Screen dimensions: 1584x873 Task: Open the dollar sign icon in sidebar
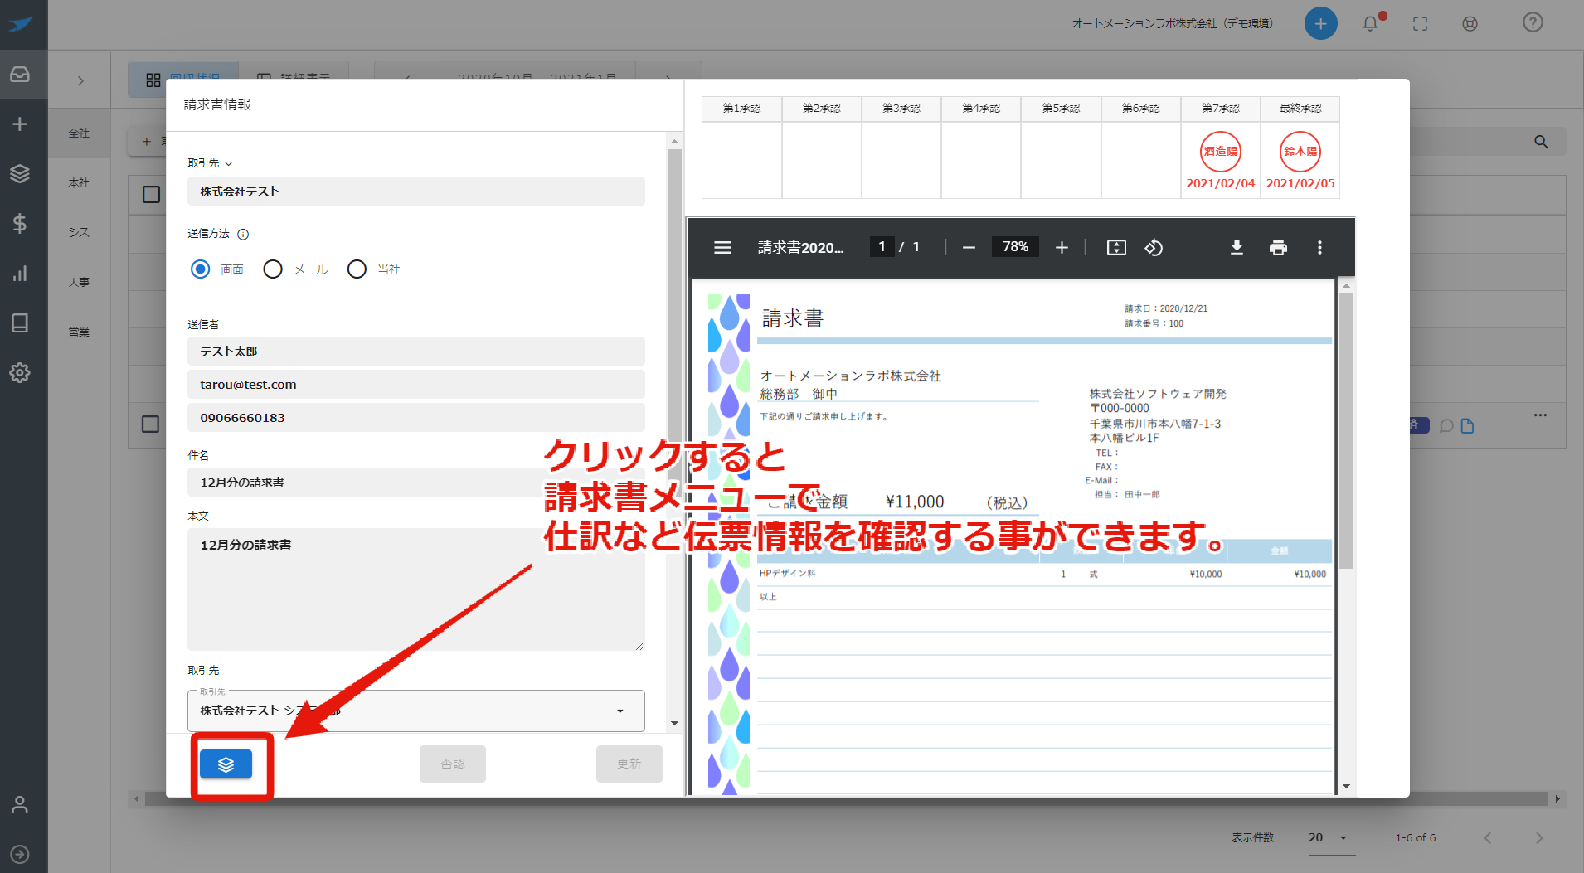coord(20,223)
